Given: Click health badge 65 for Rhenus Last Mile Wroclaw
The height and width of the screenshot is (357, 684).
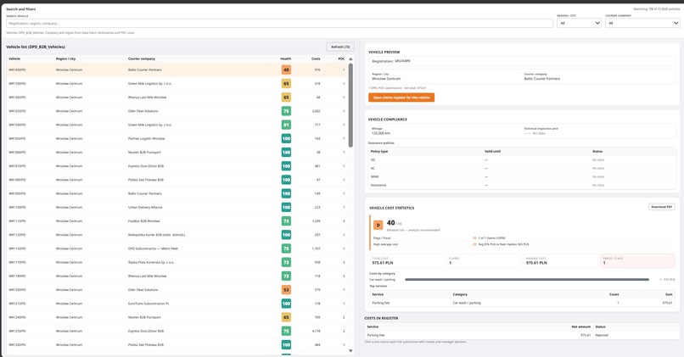Looking at the screenshot, I should coord(286,98).
